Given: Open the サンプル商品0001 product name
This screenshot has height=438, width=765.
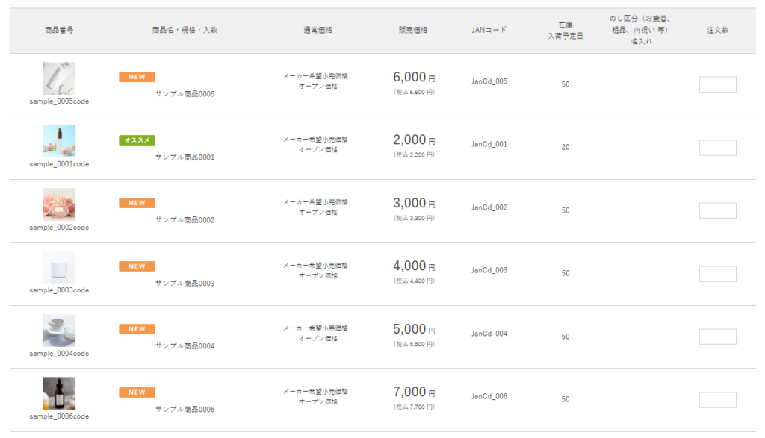Looking at the screenshot, I should coord(185,157).
